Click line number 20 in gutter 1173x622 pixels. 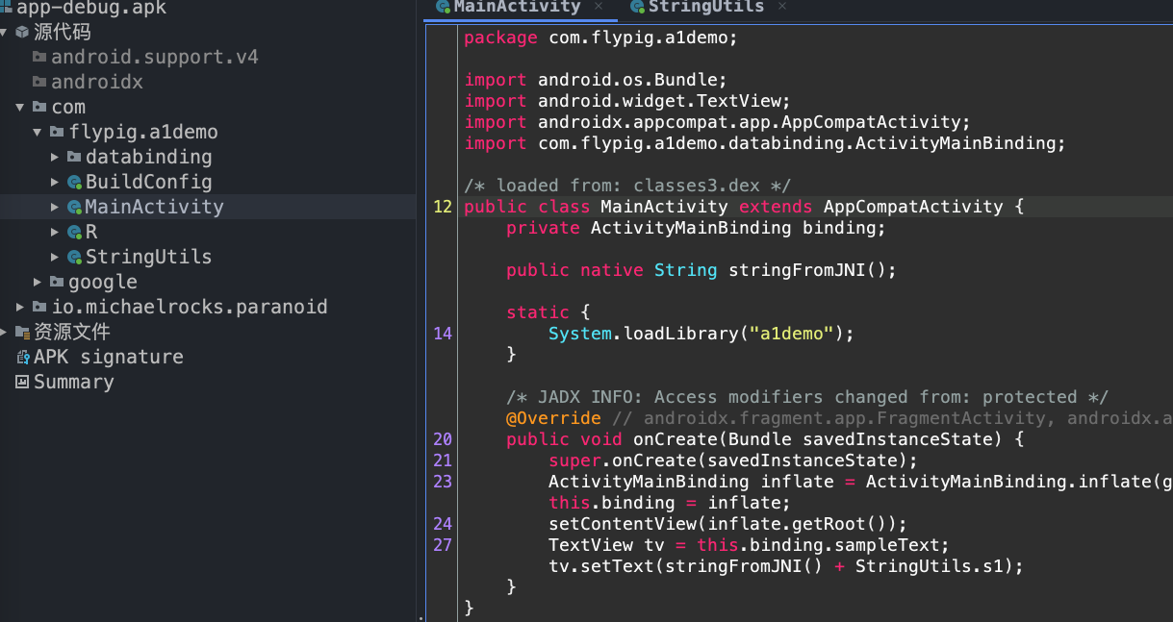pyautogui.click(x=443, y=439)
